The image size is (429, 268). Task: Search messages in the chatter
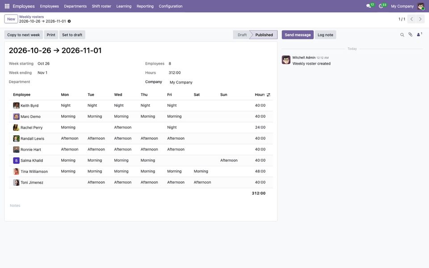402,35
